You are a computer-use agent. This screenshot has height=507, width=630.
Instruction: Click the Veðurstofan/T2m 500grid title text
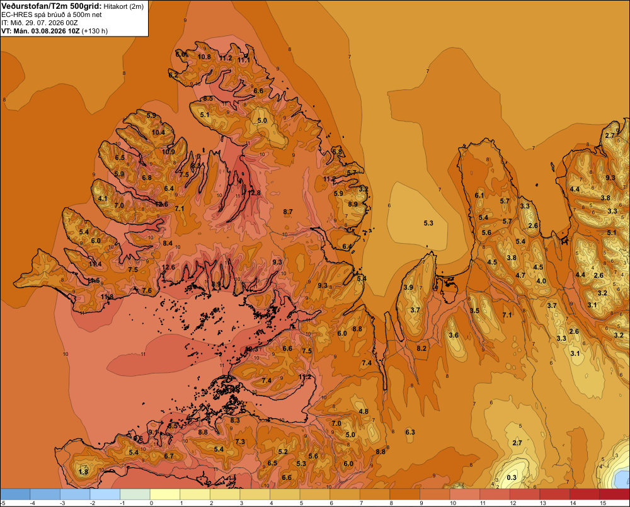[x=51, y=6]
